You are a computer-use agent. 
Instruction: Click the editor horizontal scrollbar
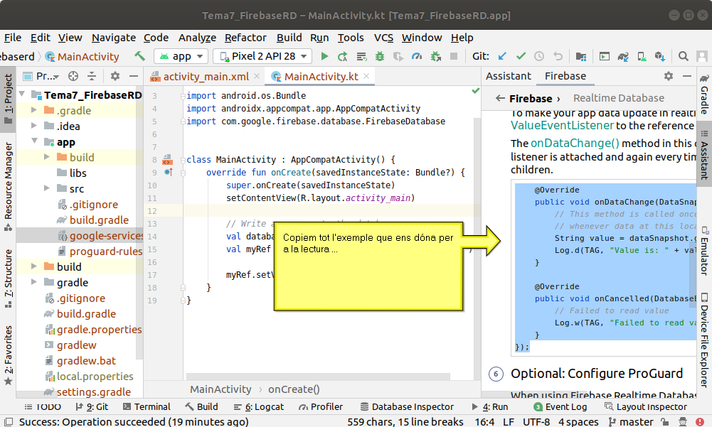click(318, 377)
